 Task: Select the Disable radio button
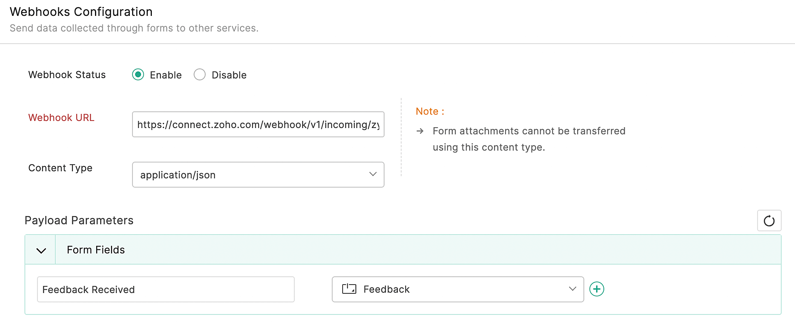[x=200, y=75]
